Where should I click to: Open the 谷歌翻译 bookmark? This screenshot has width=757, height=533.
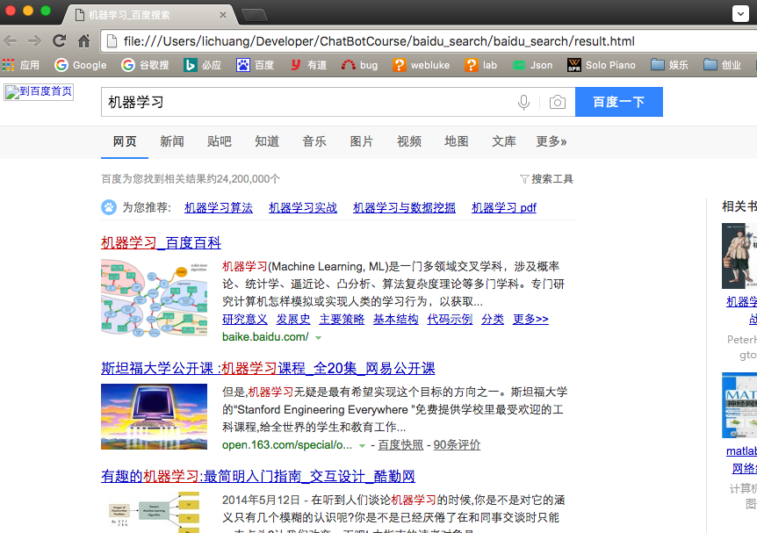point(149,64)
